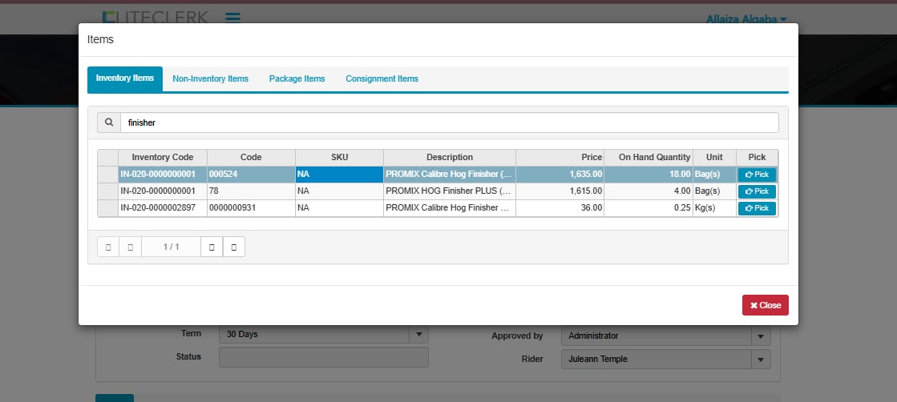The image size is (897, 402).
Task: Sort by SKU column header
Action: (339, 157)
